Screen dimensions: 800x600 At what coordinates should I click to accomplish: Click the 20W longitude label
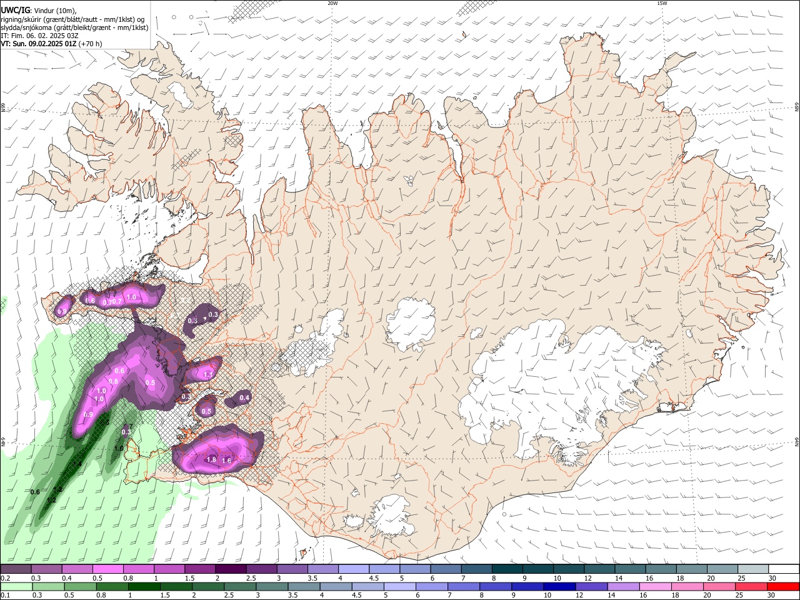pyautogui.click(x=332, y=3)
